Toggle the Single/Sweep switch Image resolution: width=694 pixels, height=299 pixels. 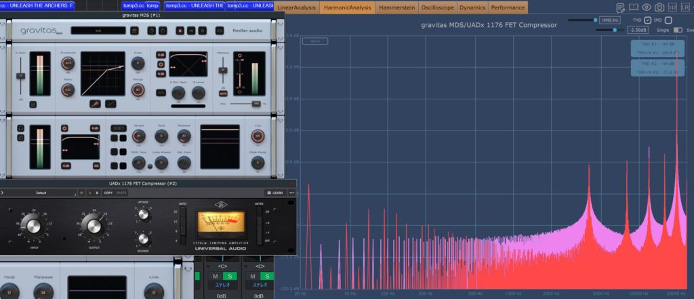tap(678, 30)
